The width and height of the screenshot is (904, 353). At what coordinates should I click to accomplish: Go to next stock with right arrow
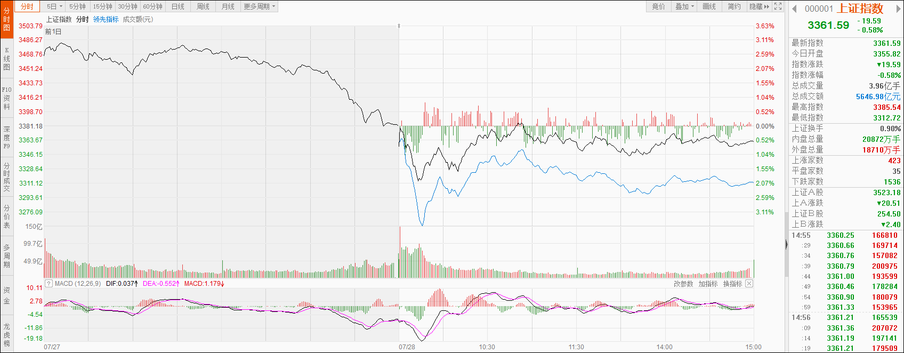click(x=899, y=9)
